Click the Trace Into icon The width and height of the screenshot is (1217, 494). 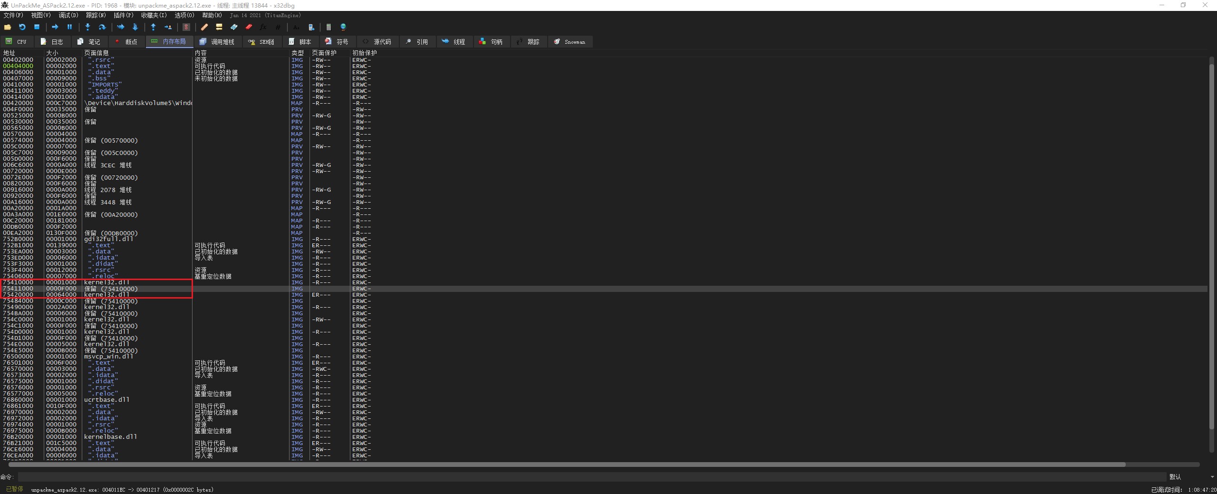120,27
